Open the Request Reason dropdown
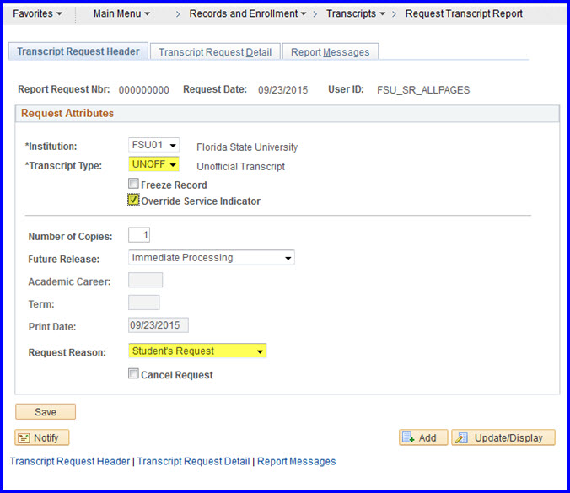 197,351
